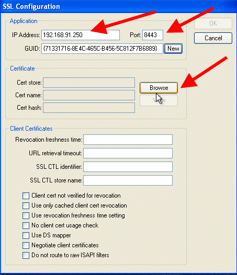237x275 pixels.
Task: Check Use only cached client cert revocation
Action: 26,205
